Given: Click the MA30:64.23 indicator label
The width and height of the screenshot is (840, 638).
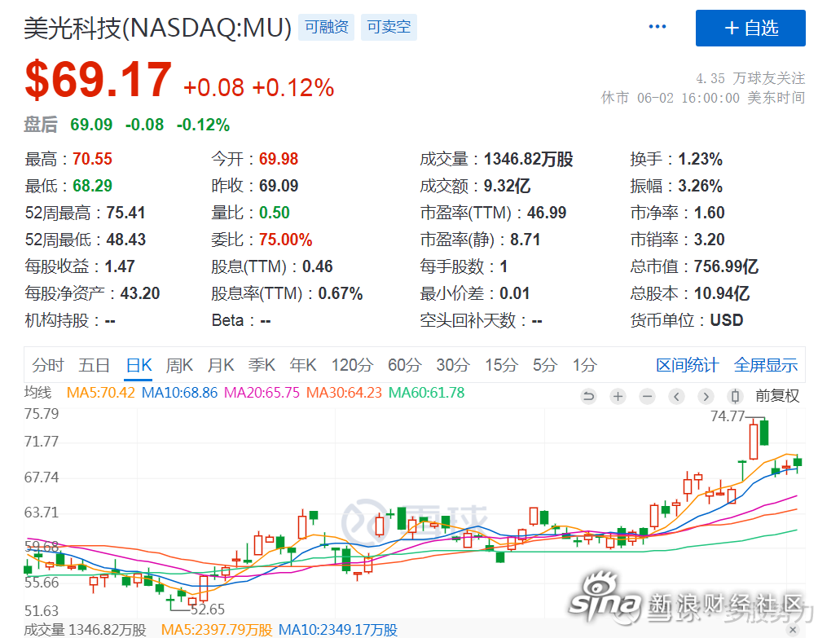Looking at the screenshot, I should [344, 393].
